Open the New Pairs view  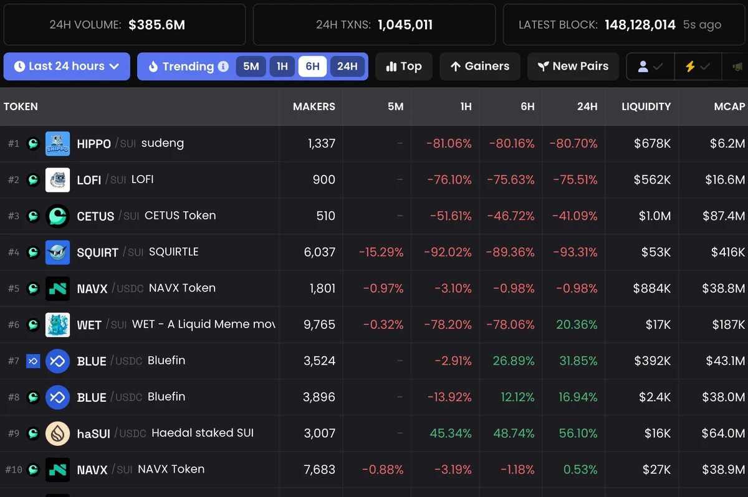click(x=573, y=66)
